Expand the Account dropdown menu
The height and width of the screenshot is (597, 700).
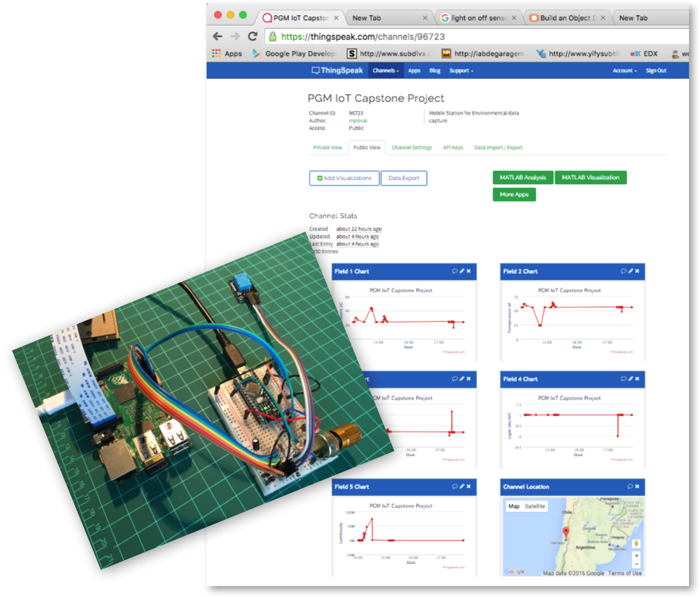pos(624,70)
